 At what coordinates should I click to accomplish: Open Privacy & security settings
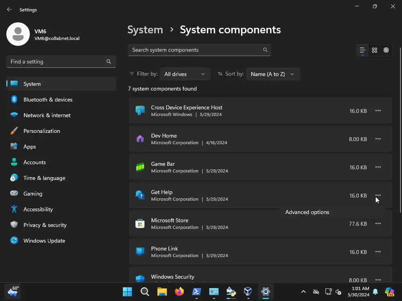61,225
